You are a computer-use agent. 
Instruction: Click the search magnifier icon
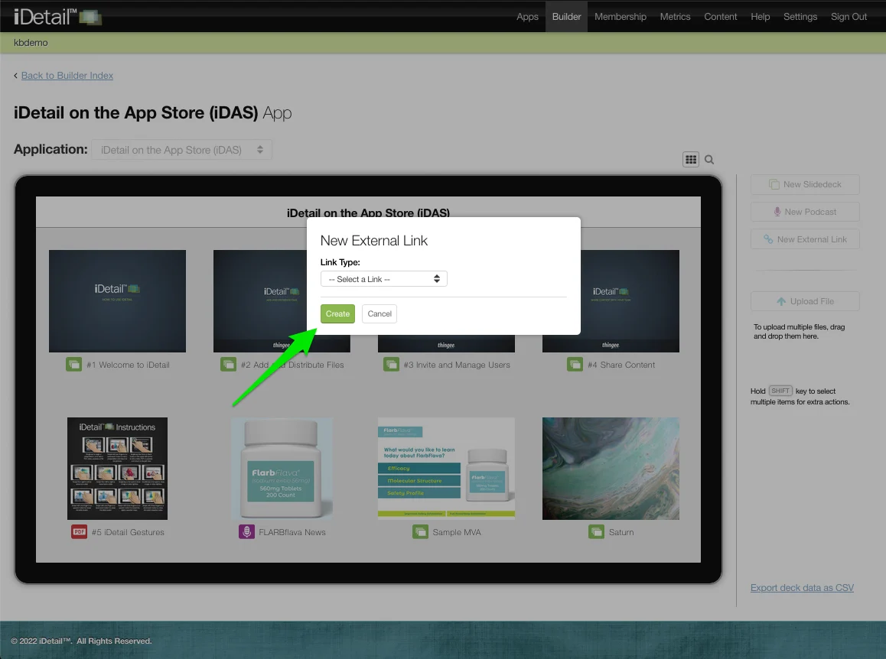[x=709, y=160]
